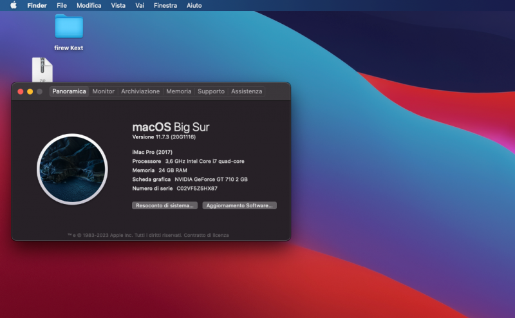Switch to the Archiviazione tab
The height and width of the screenshot is (318, 515).
point(140,91)
